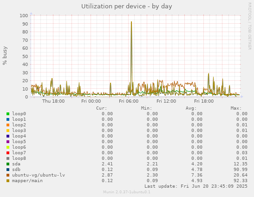
Task: Click the loop8 gray color swatch
Action: click(8, 158)
